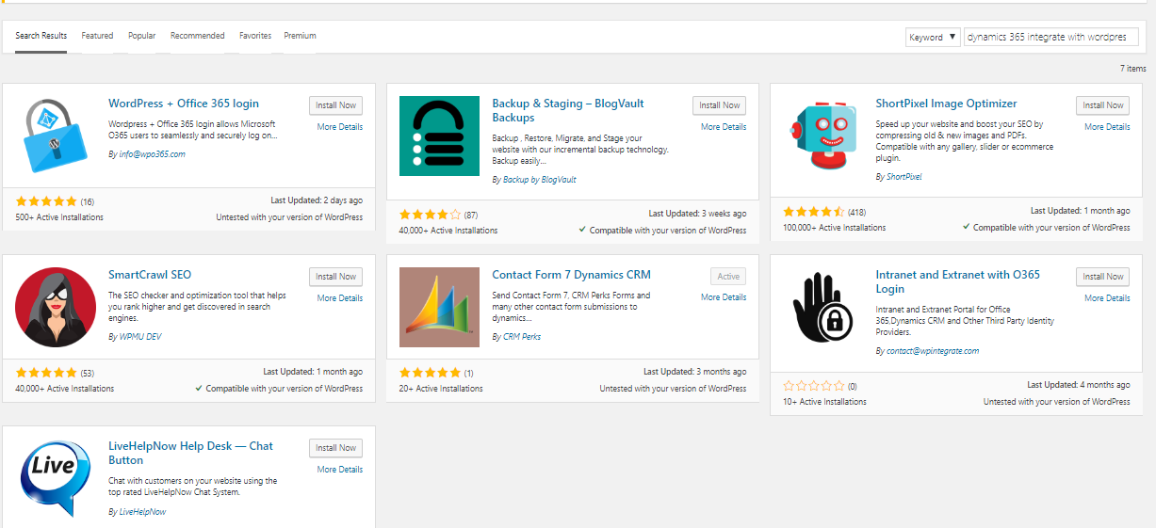Switch to Favorites tab
The height and width of the screenshot is (528, 1156).
tap(255, 36)
